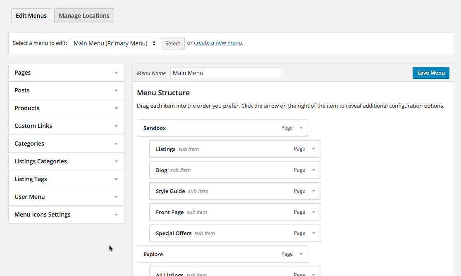Expand the Menu Icons Settings panel
Image resolution: width=461 pixels, height=276 pixels.
(x=116, y=215)
